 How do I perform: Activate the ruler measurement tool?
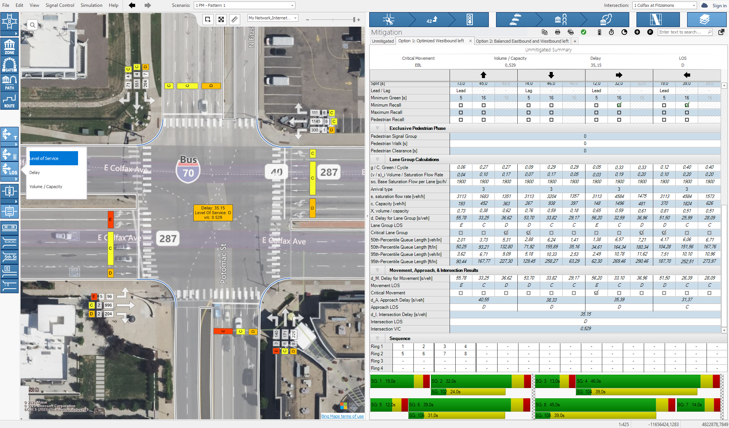[x=234, y=19]
